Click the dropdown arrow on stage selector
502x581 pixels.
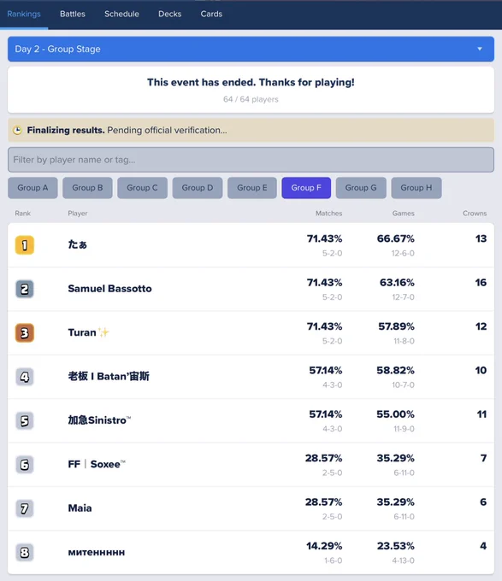pos(480,49)
